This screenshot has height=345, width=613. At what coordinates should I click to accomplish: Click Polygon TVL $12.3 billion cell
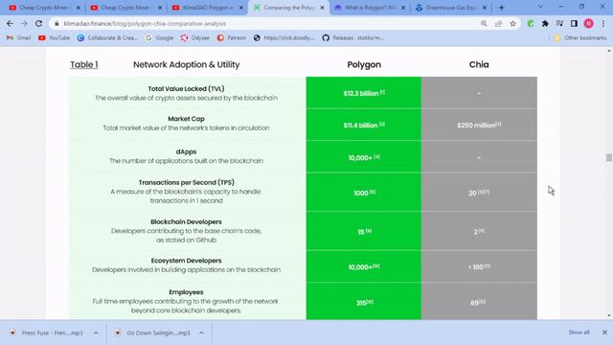click(x=364, y=93)
